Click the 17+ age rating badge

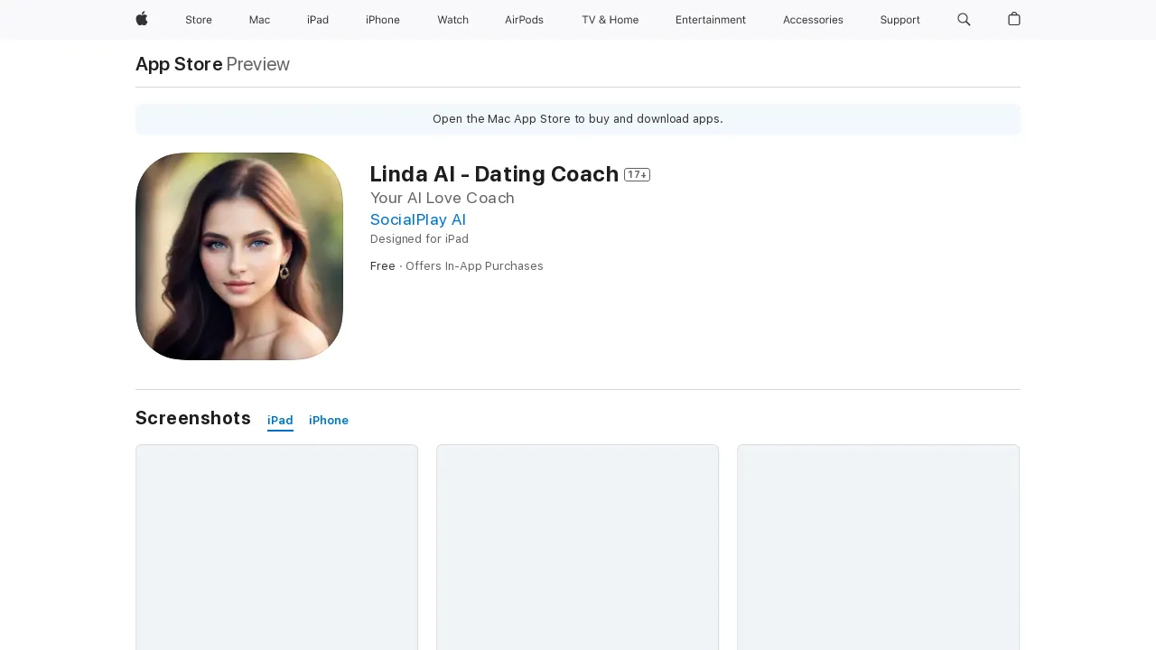coord(637,175)
